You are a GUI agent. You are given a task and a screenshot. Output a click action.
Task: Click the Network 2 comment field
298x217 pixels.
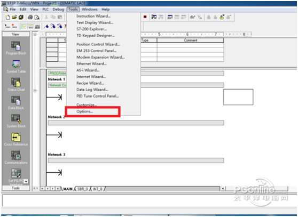(136, 123)
